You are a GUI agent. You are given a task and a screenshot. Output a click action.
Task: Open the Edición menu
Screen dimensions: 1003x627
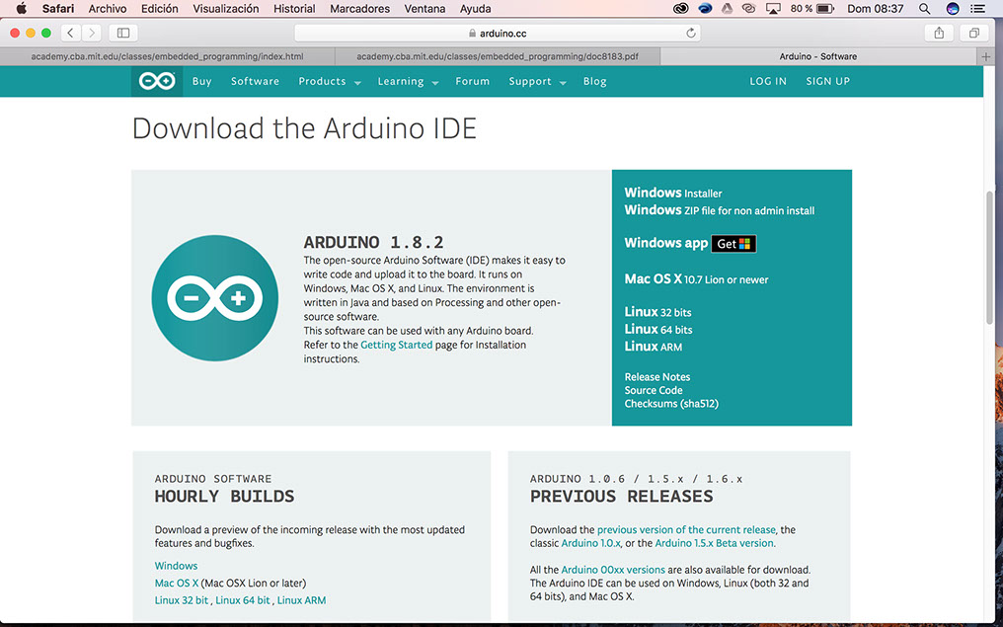[x=160, y=8]
